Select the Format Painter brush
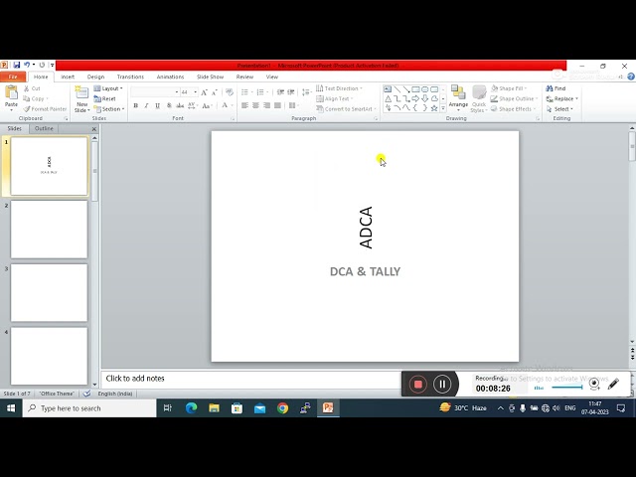The width and height of the screenshot is (636, 477). click(45, 109)
